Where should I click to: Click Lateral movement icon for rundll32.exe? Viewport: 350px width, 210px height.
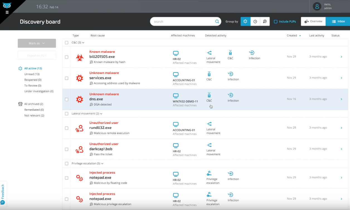click(209, 124)
